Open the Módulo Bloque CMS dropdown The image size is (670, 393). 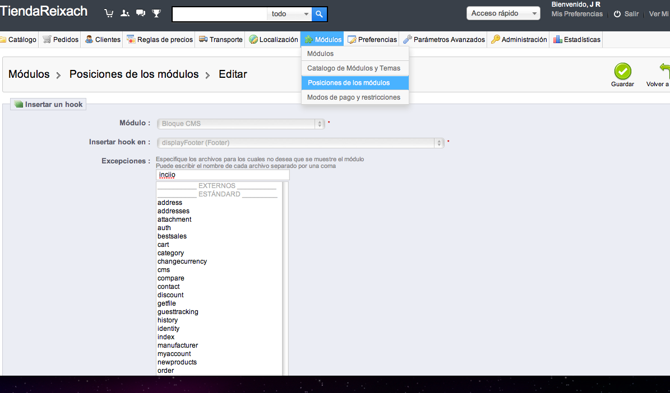point(241,124)
